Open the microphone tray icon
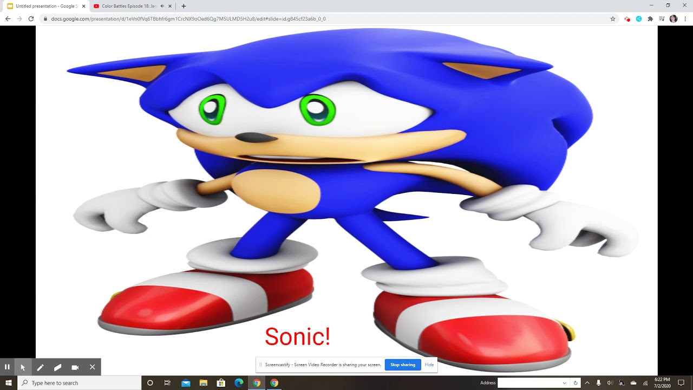 coord(598,383)
